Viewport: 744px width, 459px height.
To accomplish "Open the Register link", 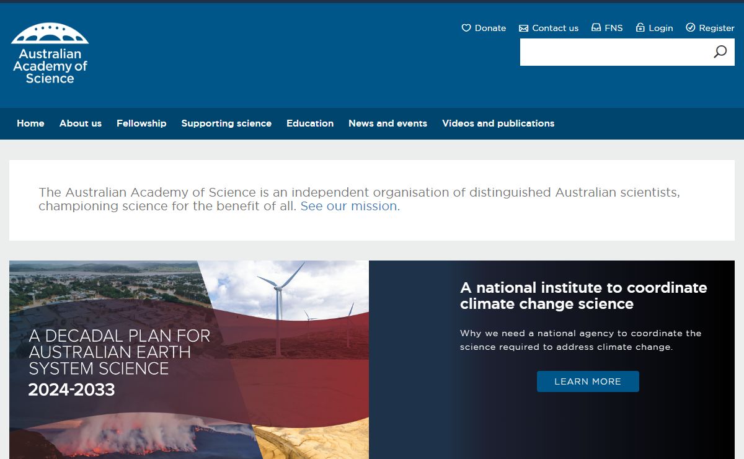I will [717, 28].
